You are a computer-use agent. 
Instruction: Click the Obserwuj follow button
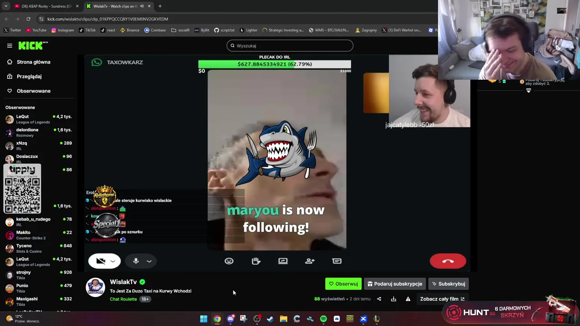pos(343,284)
